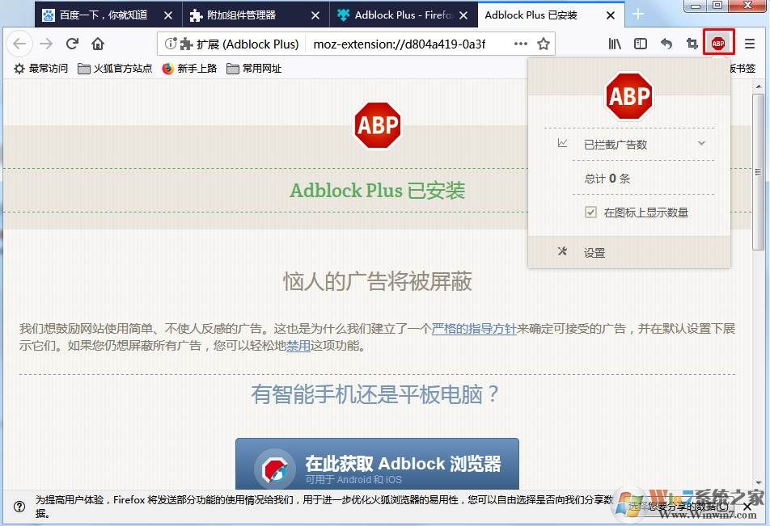Image resolution: width=770 pixels, height=526 pixels.
Task: Toggle the sidebar view icon
Action: [641, 44]
